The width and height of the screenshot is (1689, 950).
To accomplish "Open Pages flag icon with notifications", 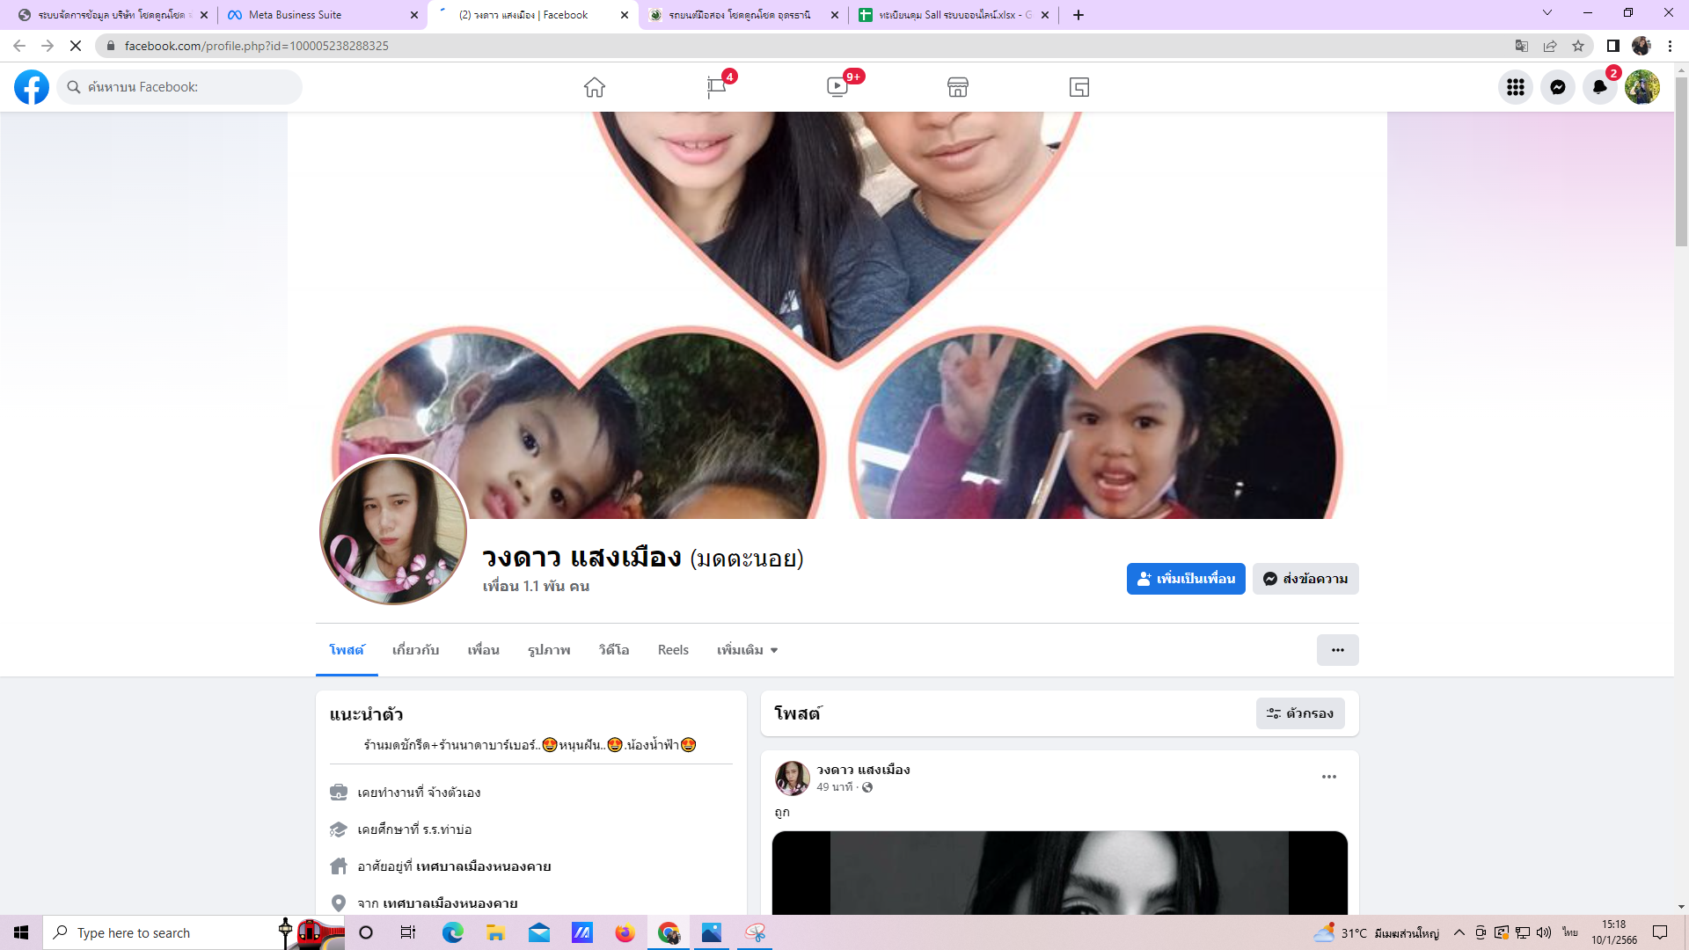I will (x=716, y=87).
